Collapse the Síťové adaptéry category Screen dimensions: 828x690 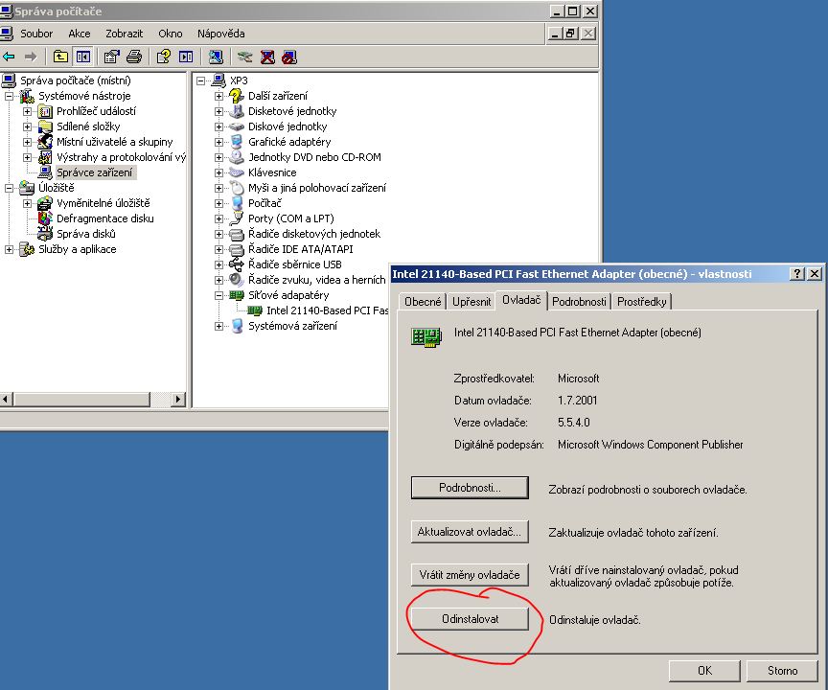[x=218, y=295]
